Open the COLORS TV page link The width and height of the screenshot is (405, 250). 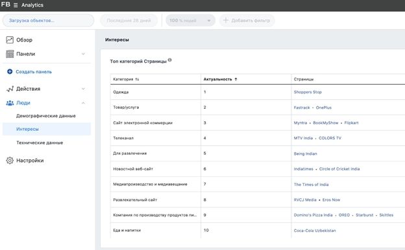[330, 138]
